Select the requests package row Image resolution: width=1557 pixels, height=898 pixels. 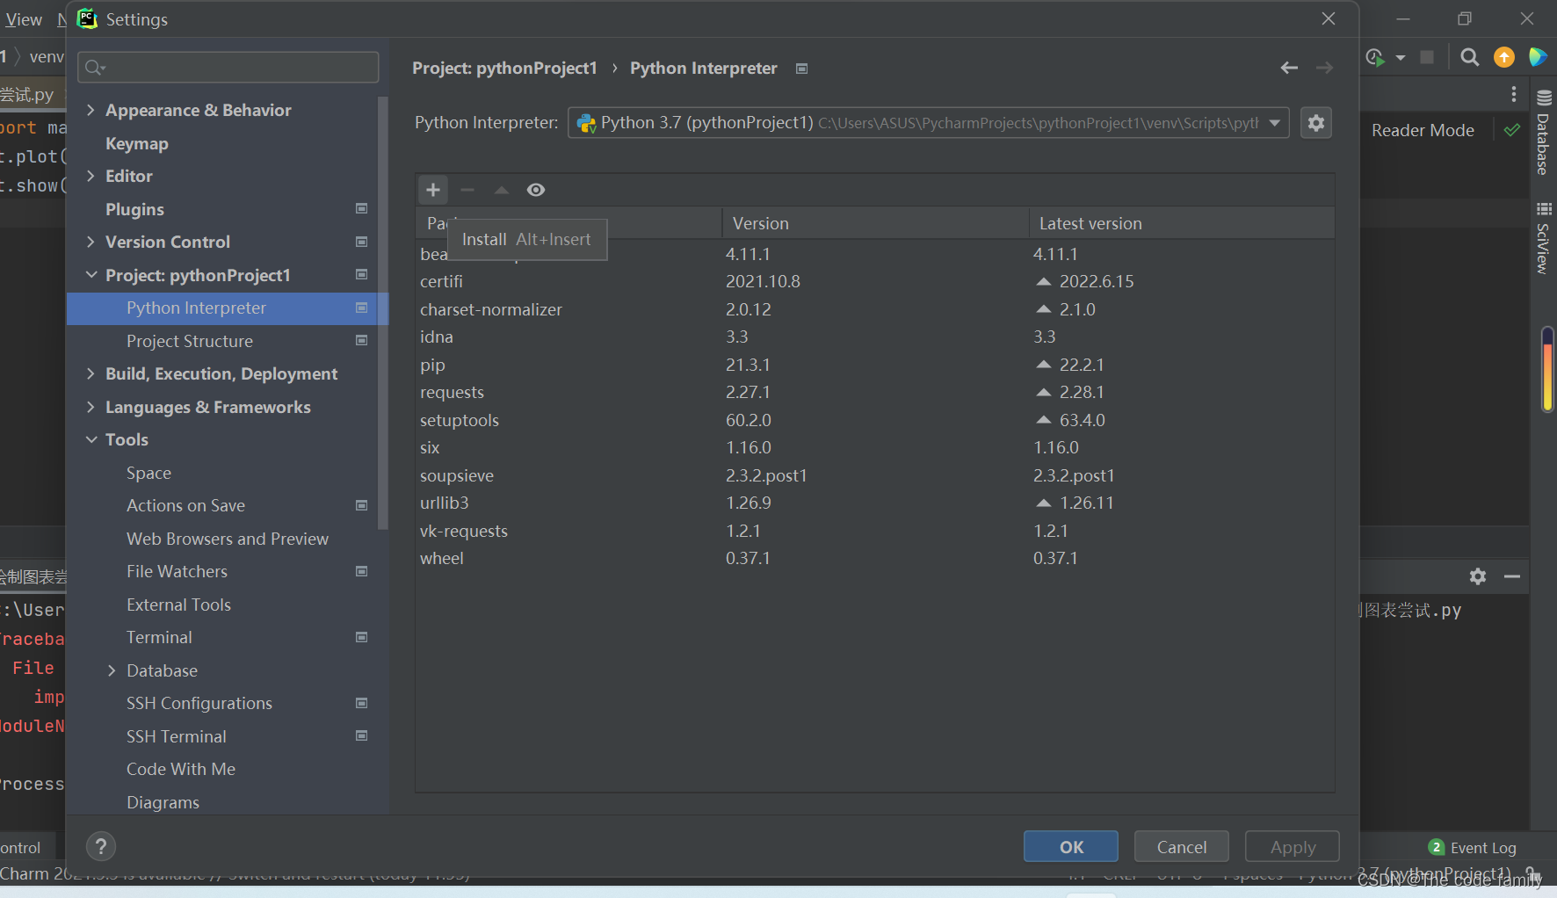coord(452,392)
